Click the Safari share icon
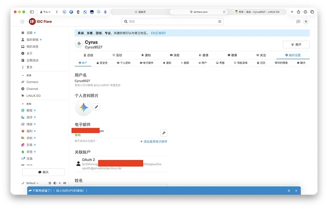Image resolution: width=328 pixels, height=208 pixels. (x=299, y=12)
